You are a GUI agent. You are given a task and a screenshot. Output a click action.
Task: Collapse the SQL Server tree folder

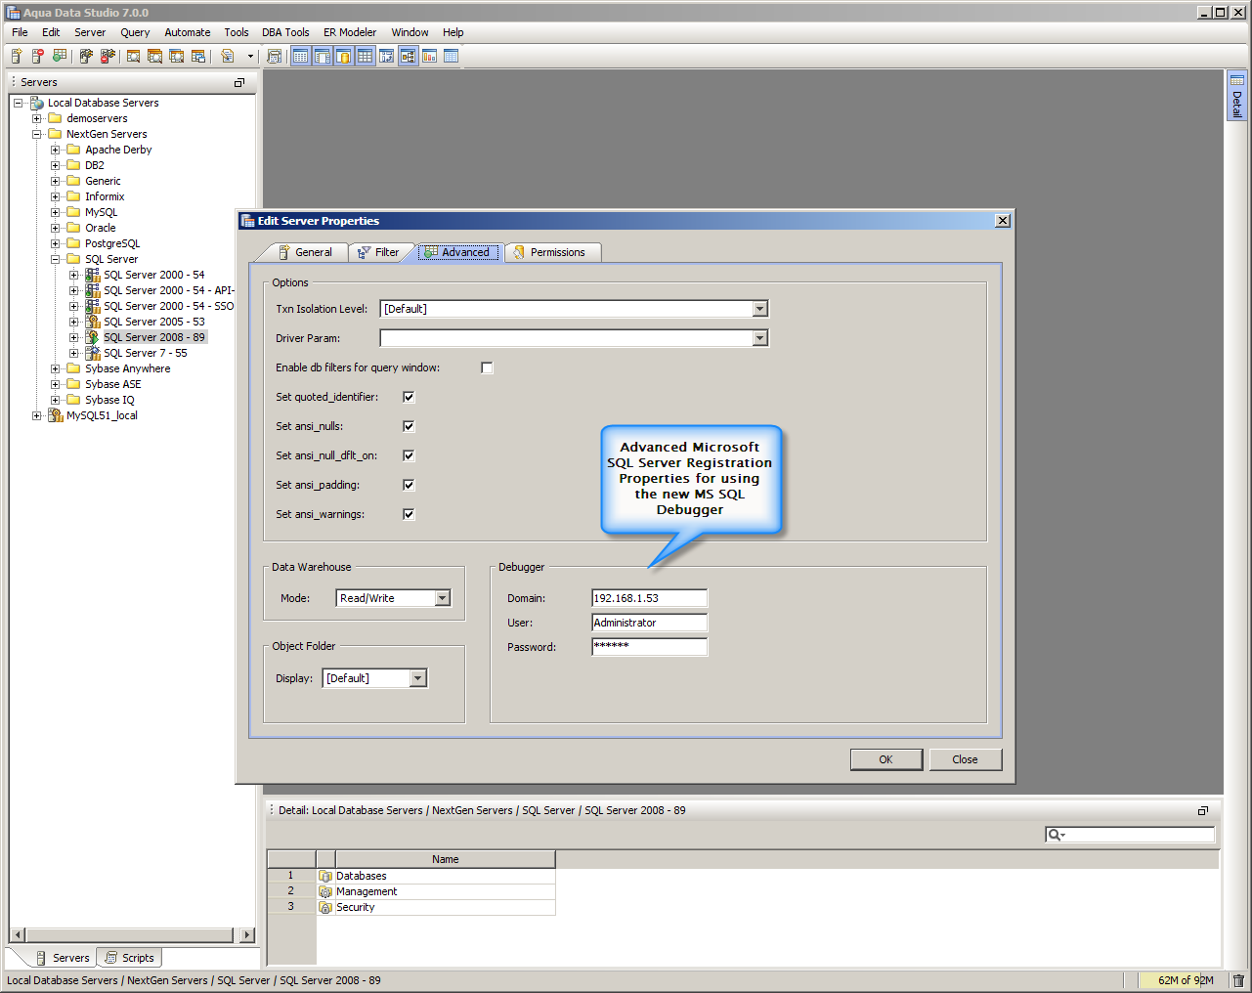(x=56, y=259)
